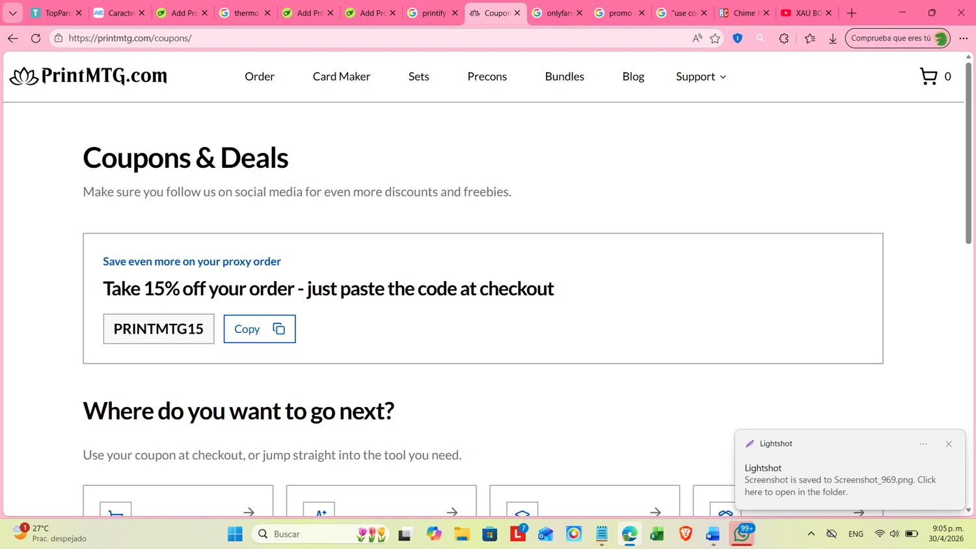
Task: Open Lightshot notification options menu
Action: (x=923, y=444)
